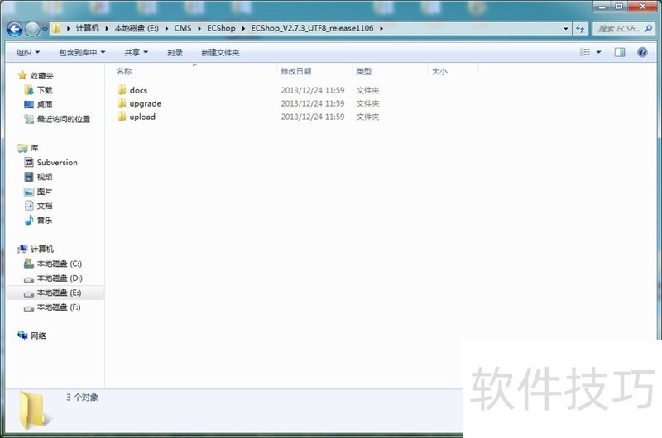The image size is (662, 438).
Task: Click the 收藏夹 star icon
Action: [x=22, y=75]
